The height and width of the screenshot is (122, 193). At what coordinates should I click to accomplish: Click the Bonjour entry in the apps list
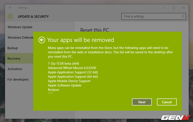(53, 90)
